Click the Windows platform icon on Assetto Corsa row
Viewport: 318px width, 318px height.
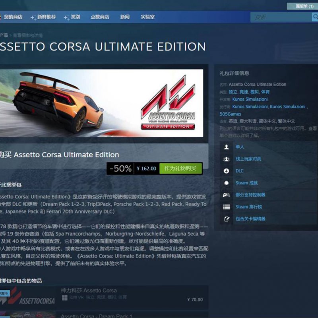[65, 298]
